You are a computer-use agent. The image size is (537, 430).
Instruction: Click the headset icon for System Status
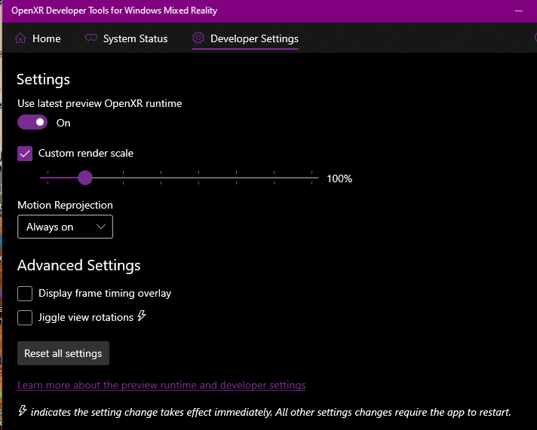click(91, 38)
